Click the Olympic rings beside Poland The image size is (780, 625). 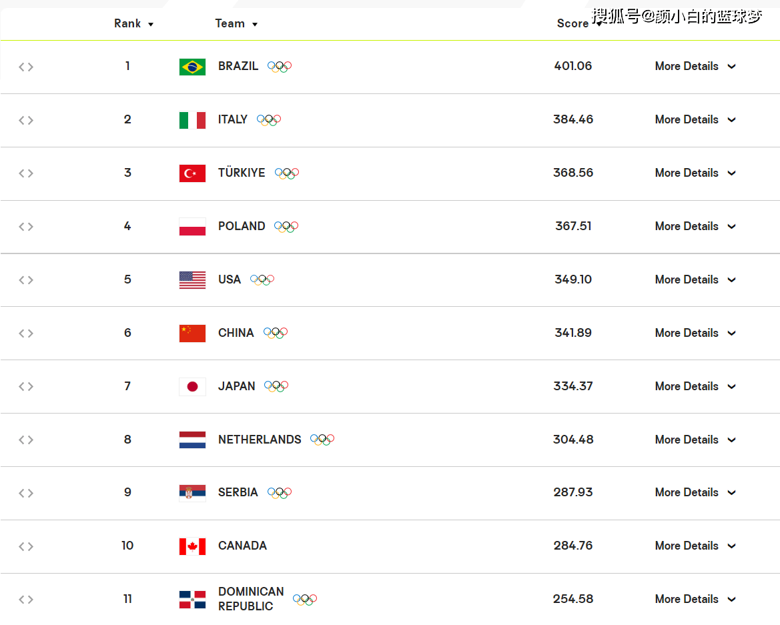(286, 227)
